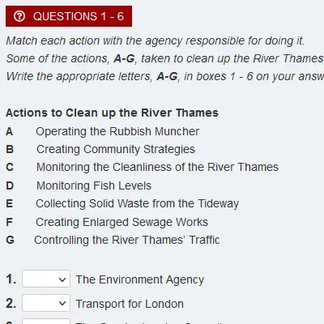
Task: Click the 'Operating the Rubbish Muncher' option text
Action: pos(117,131)
